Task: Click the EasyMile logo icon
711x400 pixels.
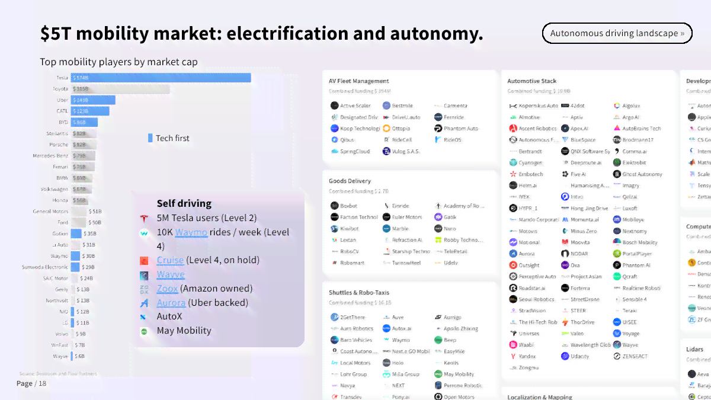Action: pos(438,351)
